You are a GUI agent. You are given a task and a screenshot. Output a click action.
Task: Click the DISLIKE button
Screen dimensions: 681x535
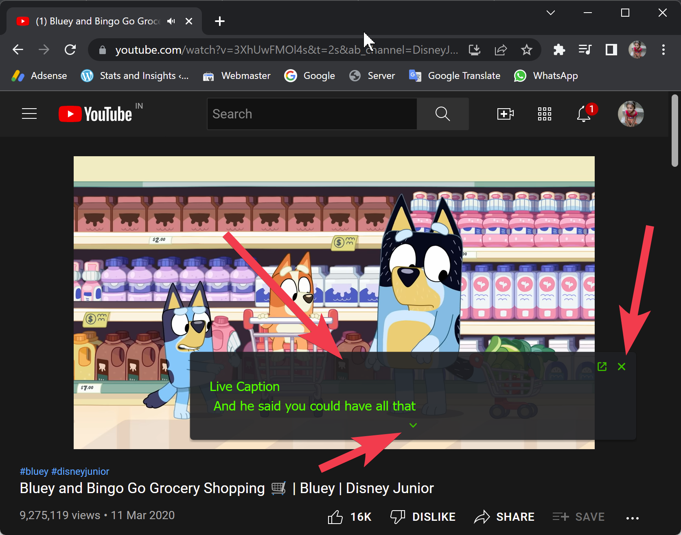[x=423, y=517]
